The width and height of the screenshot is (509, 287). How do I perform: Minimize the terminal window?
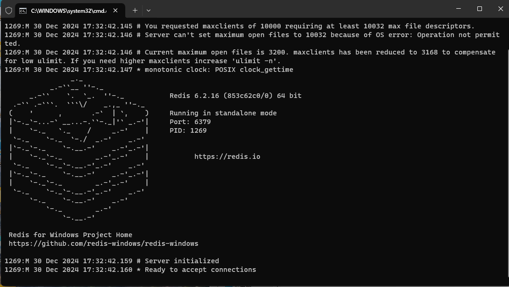459,9
